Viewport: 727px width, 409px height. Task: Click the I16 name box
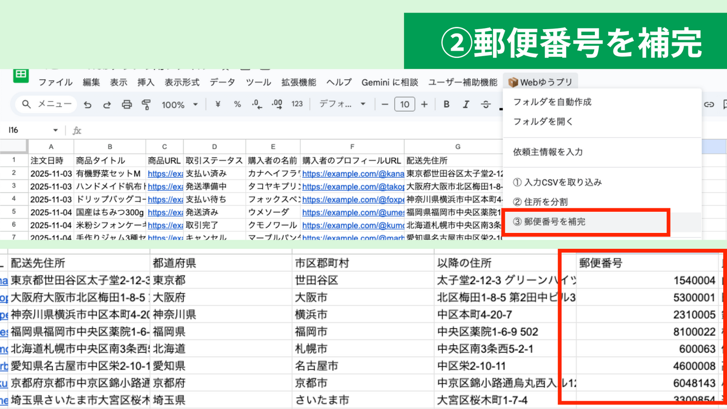[31, 130]
